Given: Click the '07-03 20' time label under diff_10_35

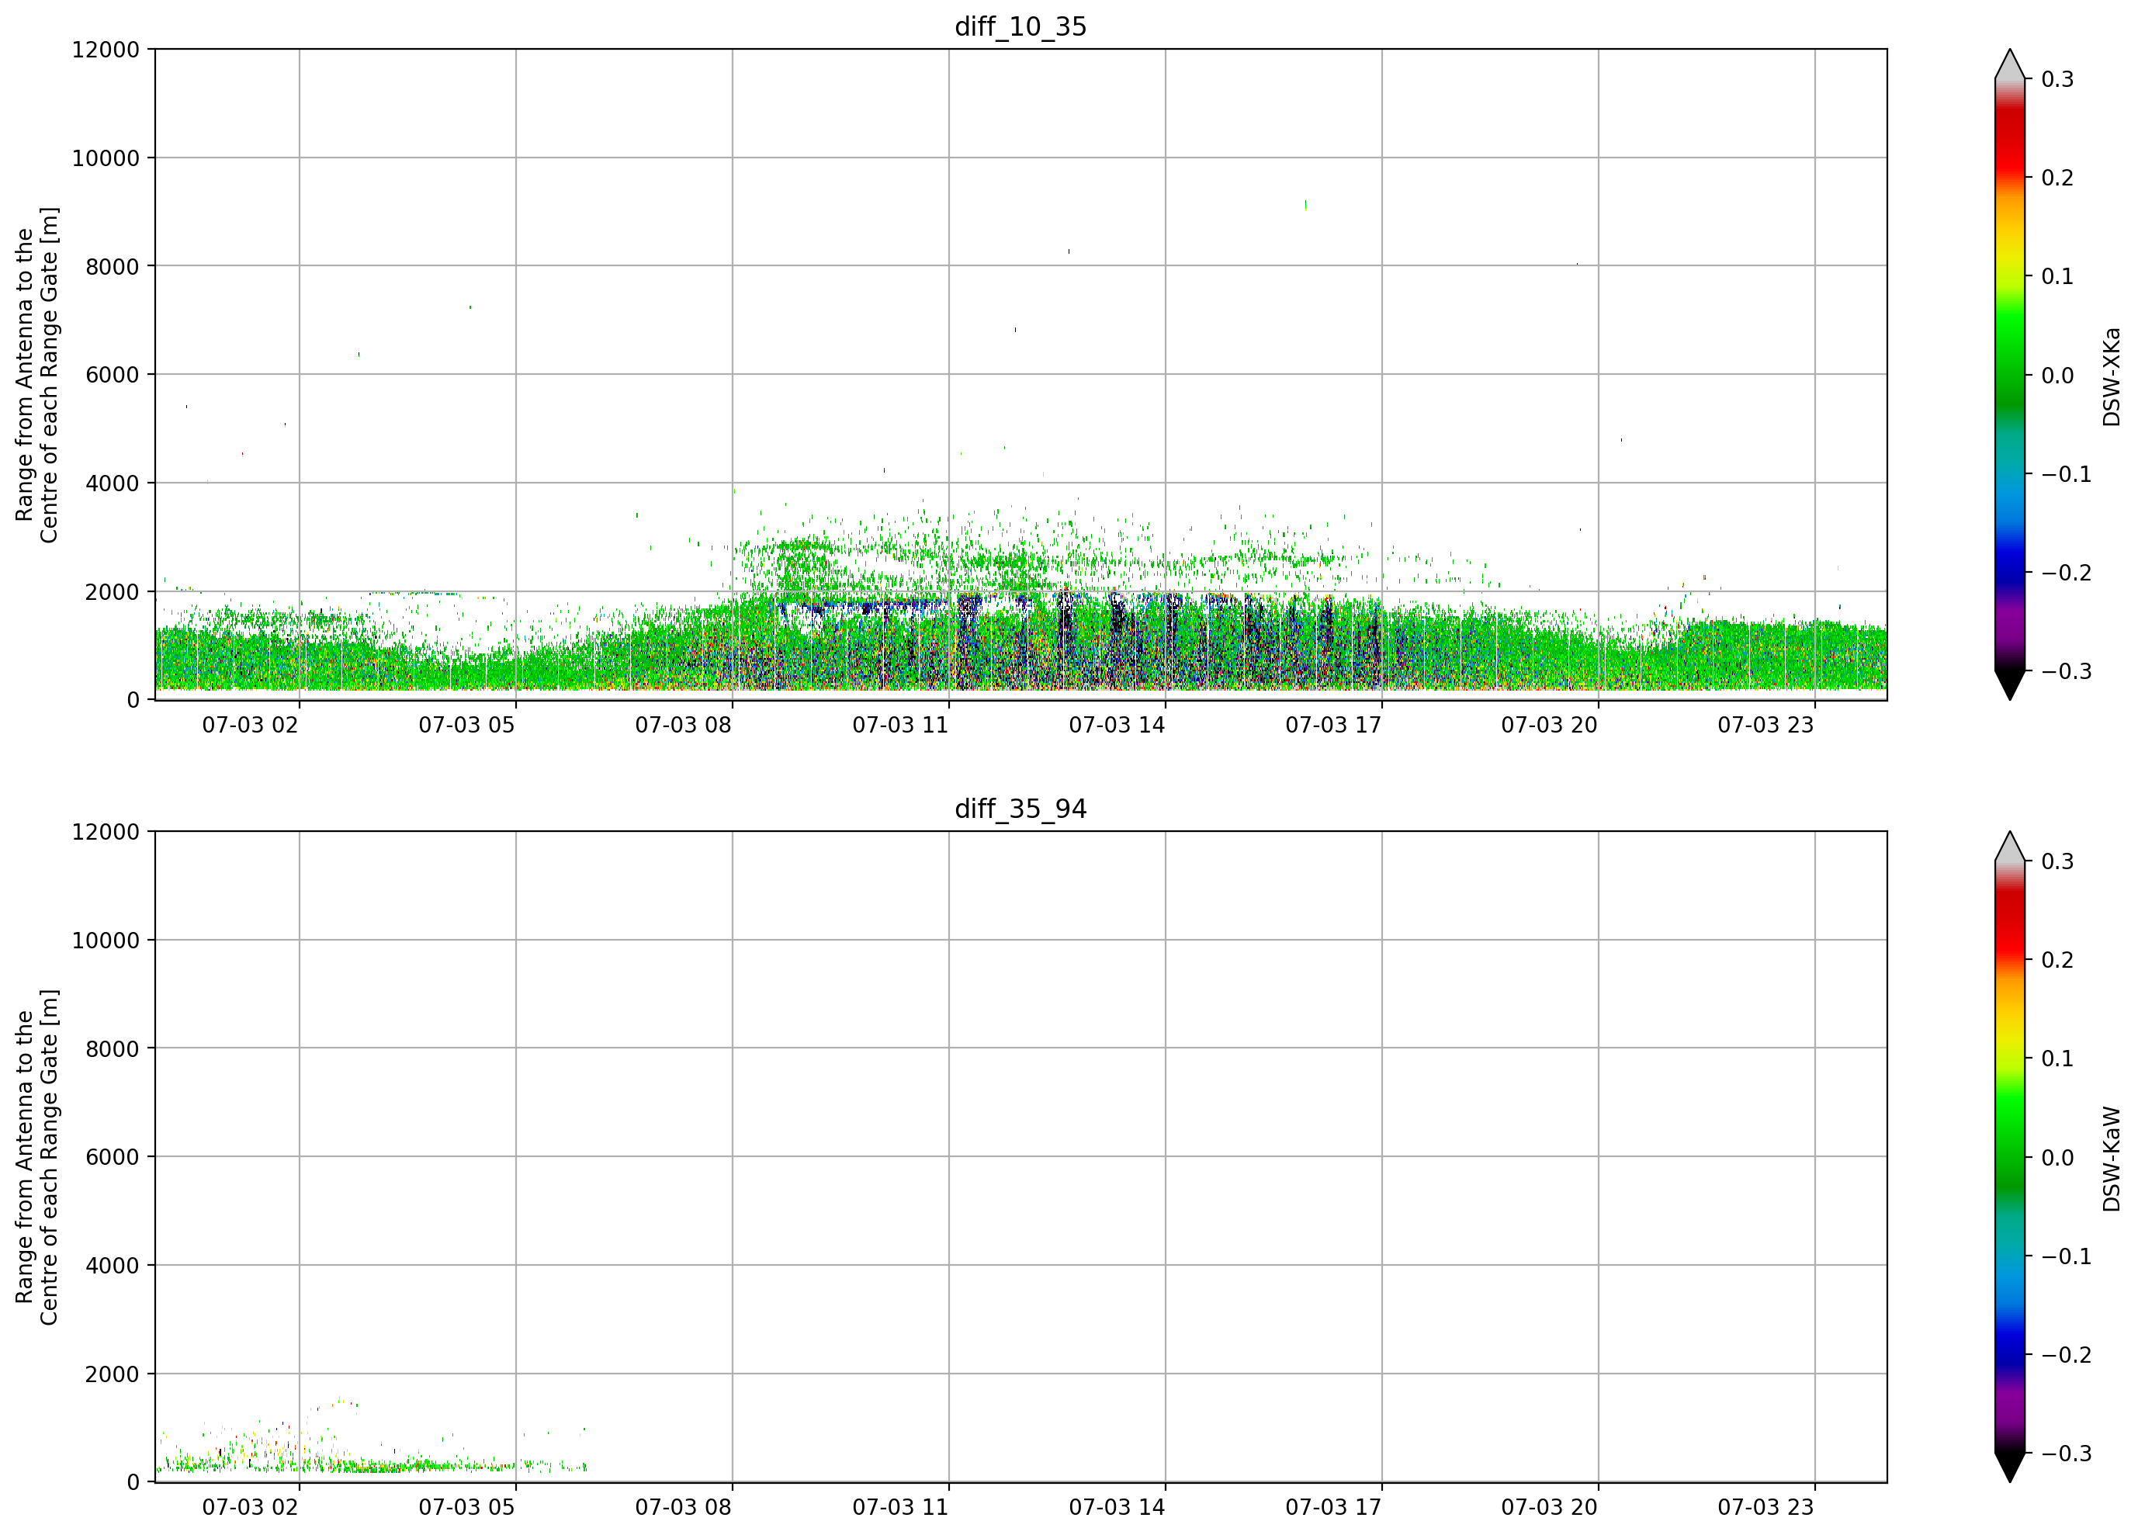Looking at the screenshot, I should coord(1550,725).
